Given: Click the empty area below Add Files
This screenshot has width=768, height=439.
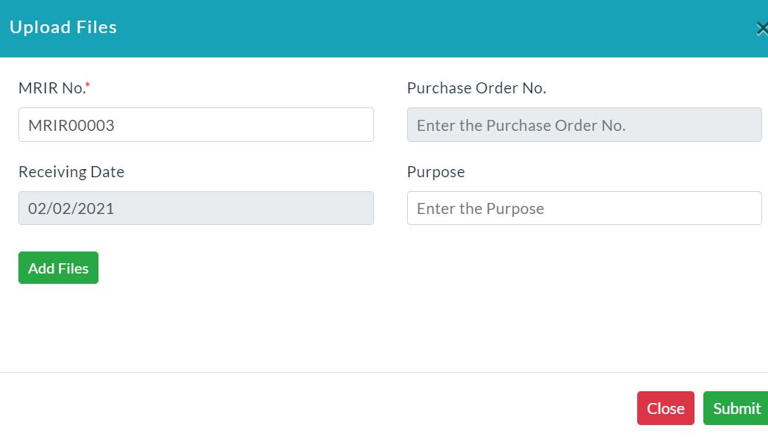Looking at the screenshot, I should pyautogui.click(x=196, y=328).
